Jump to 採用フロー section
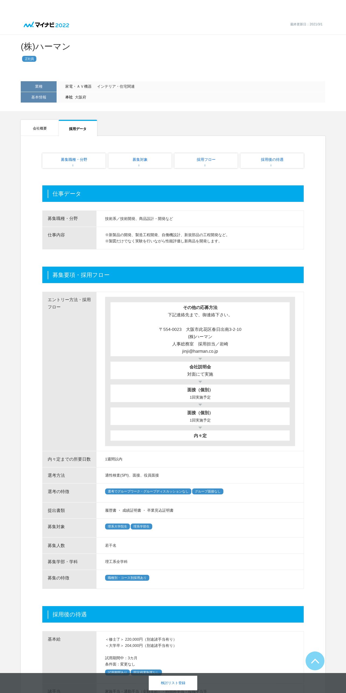Image resolution: width=346 pixels, height=693 pixels. (x=206, y=161)
